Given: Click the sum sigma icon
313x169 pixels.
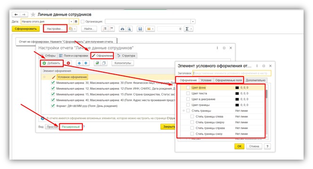Looking at the screenshot, I should (187, 29).
